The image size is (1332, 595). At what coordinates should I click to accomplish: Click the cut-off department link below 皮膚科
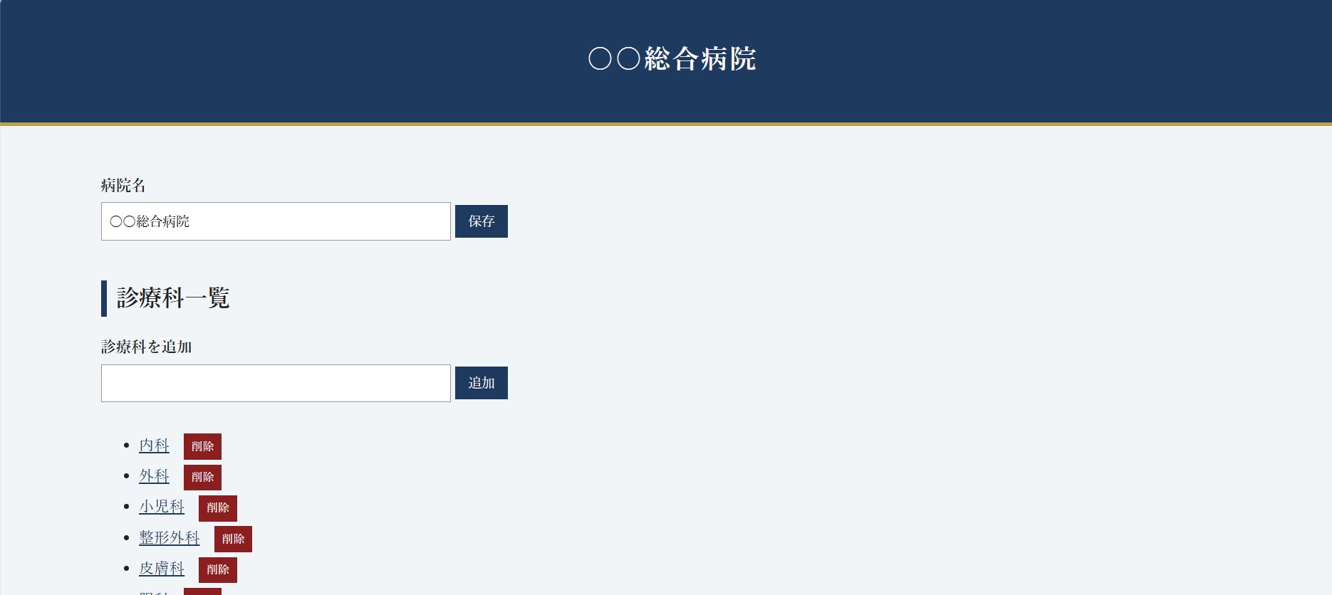point(154,593)
